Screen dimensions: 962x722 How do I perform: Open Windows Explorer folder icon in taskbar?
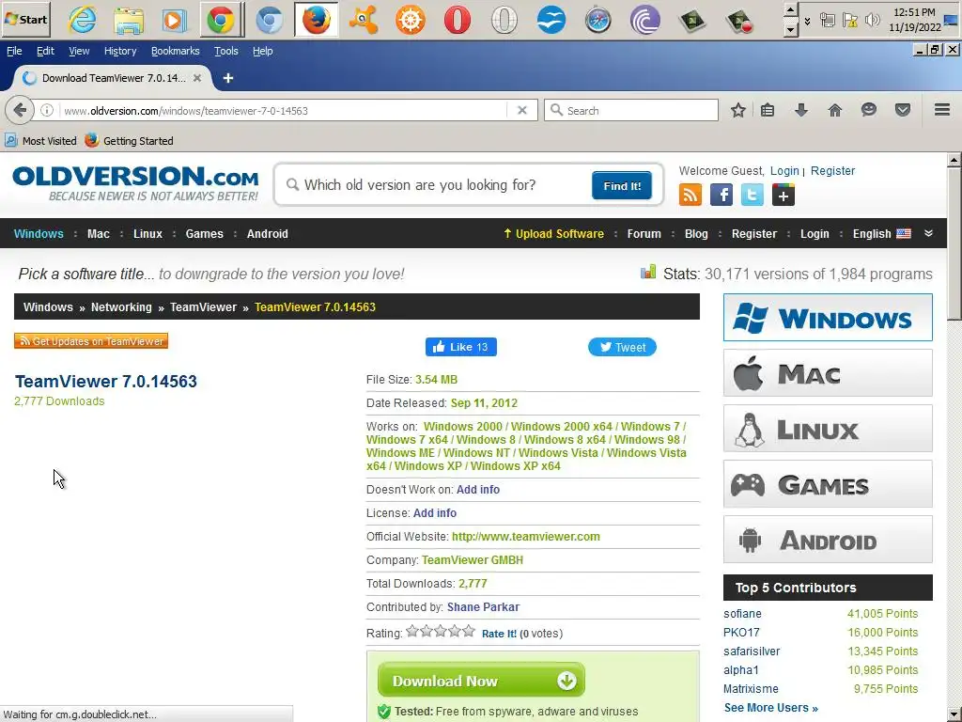(129, 20)
